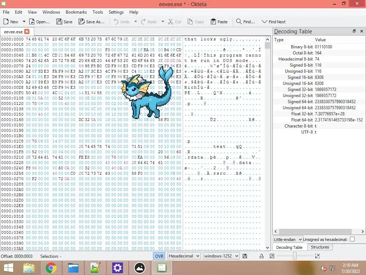This screenshot has height=275, width=366.
Task: Expand the Redo history dropdown arrow
Action: click(x=163, y=22)
